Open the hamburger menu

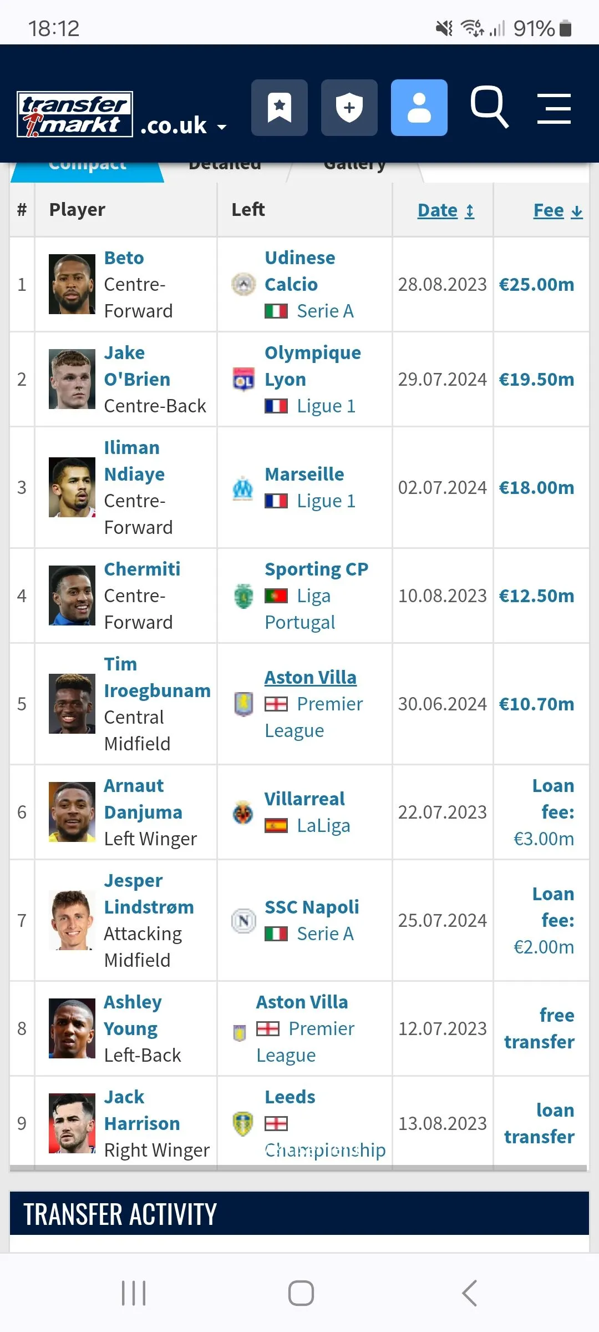(x=554, y=108)
